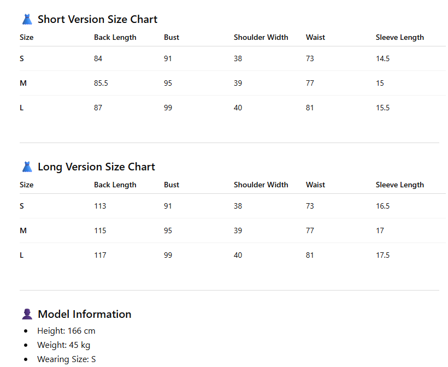This screenshot has width=448, height=367.
Task: Select the Long Version Size Chart heading
Action: pos(96,167)
